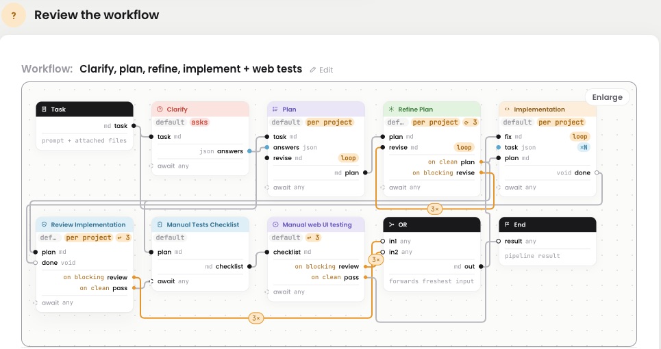Click the OR node in2 input port
The height and width of the screenshot is (349, 661).
tap(382, 252)
